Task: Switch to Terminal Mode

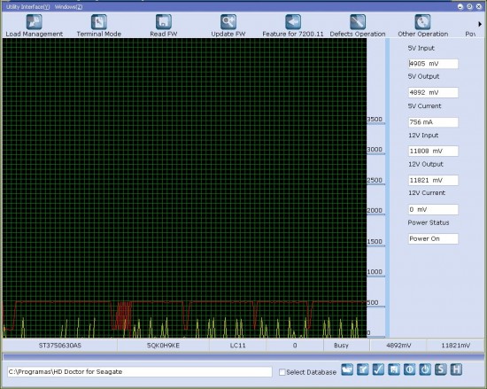Action: (x=99, y=26)
